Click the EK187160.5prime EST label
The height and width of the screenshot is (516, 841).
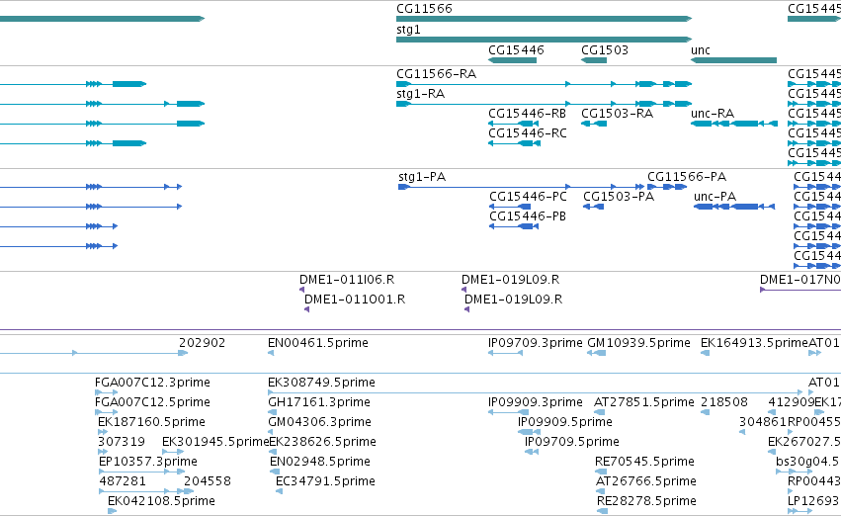point(151,423)
